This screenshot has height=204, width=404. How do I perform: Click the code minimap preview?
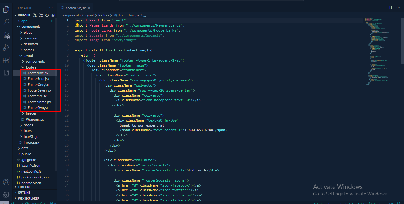click(377, 51)
